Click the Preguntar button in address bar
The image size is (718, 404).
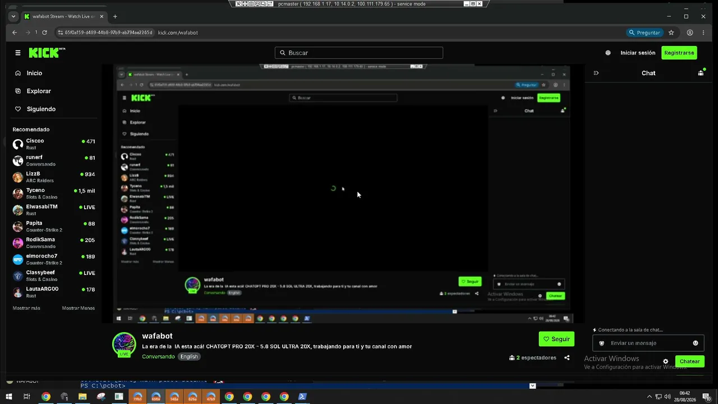point(645,33)
